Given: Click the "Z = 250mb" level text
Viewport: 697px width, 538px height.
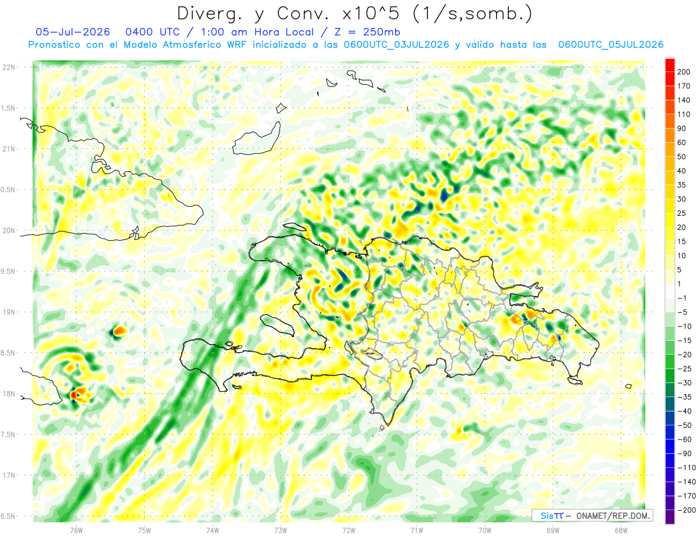Looking at the screenshot, I should coord(366,31).
